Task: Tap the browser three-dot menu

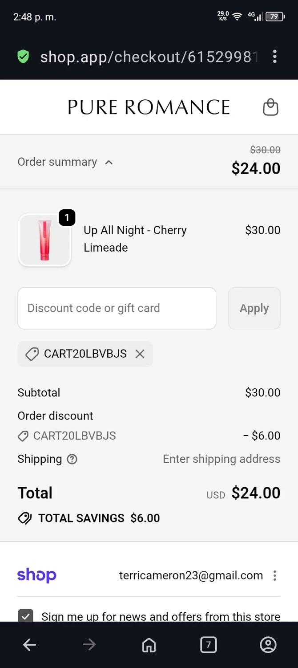Action: (x=275, y=57)
